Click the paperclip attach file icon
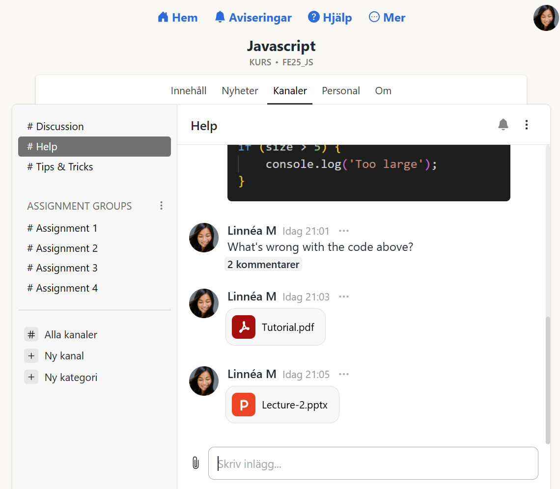Viewport: 560px width, 489px height. tap(196, 463)
